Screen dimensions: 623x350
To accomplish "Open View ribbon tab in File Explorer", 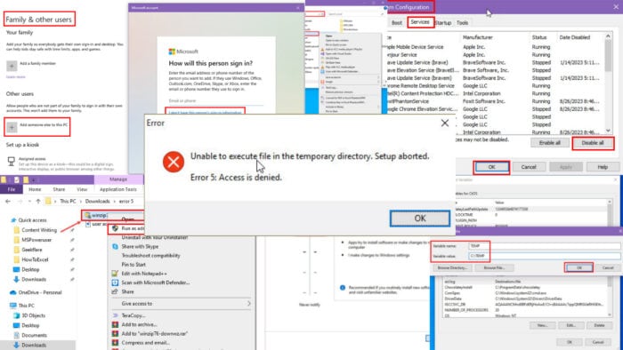I will coord(82,189).
